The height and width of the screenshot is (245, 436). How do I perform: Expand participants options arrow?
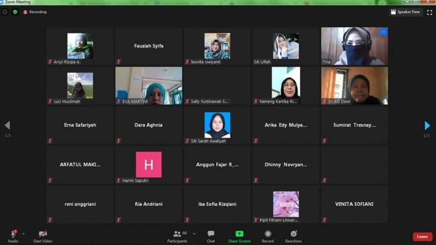coord(194,234)
